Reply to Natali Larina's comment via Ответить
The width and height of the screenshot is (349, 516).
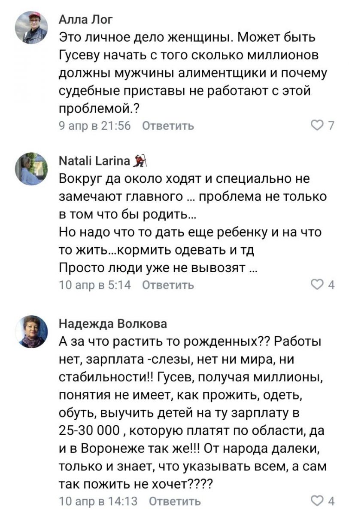tap(168, 285)
